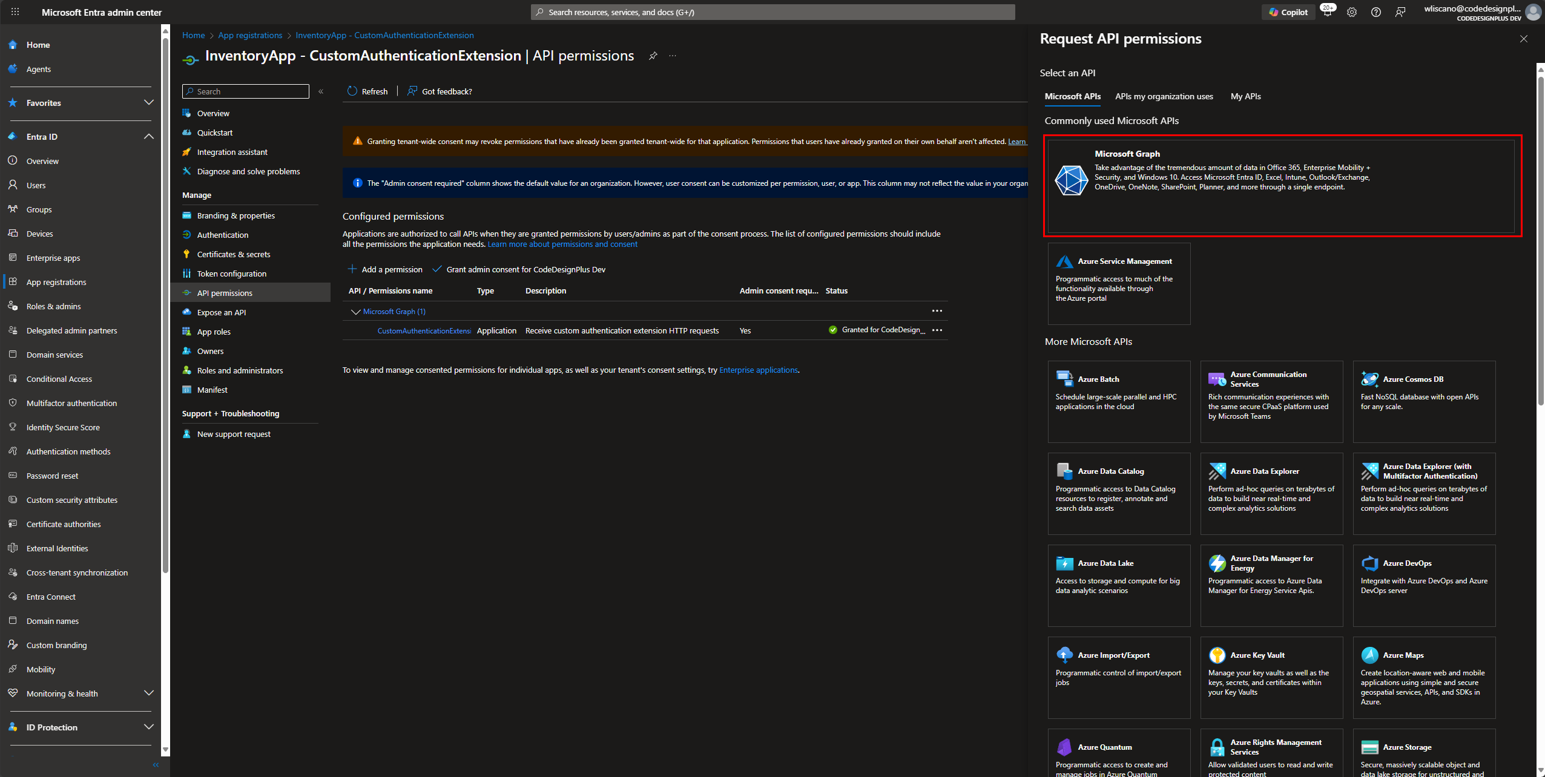Open Manifest in resource menu
Screen dimensions: 1545x777
[x=212, y=390]
